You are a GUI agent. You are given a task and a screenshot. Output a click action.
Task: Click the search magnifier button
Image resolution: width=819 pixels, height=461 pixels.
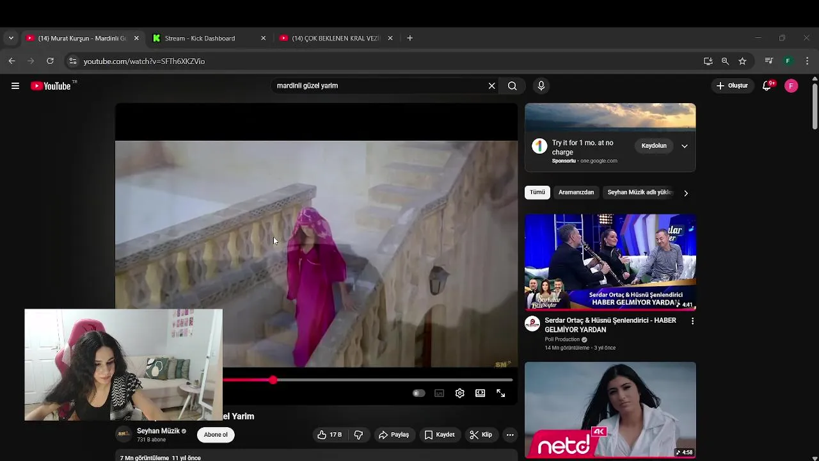513,86
